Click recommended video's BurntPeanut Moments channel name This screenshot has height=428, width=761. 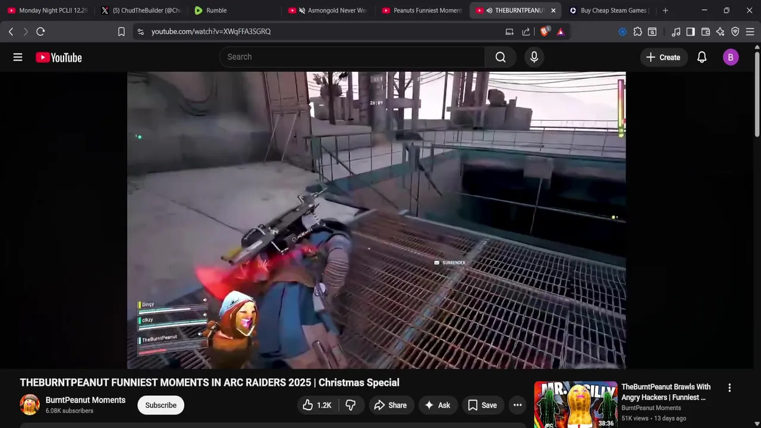(651, 408)
